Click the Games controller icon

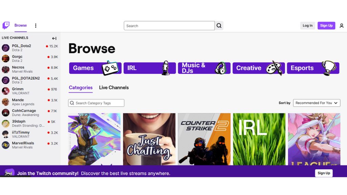pos(110,68)
